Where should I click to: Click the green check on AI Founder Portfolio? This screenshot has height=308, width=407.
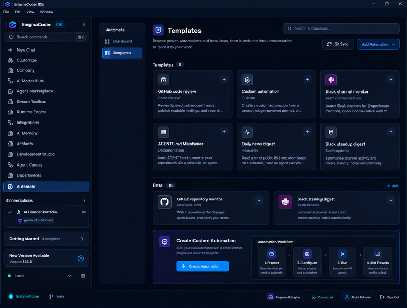click(10, 212)
